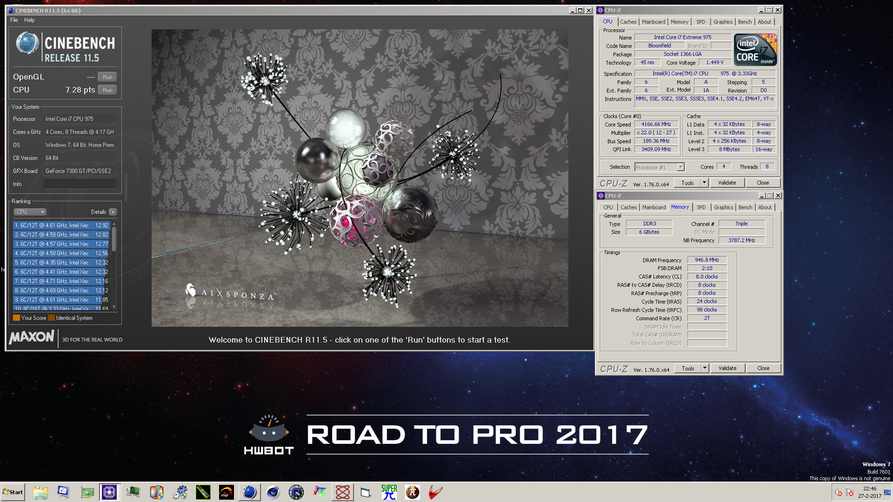Screen dimensions: 893x502
Task: Run the CPU benchmark
Action: click(107, 90)
